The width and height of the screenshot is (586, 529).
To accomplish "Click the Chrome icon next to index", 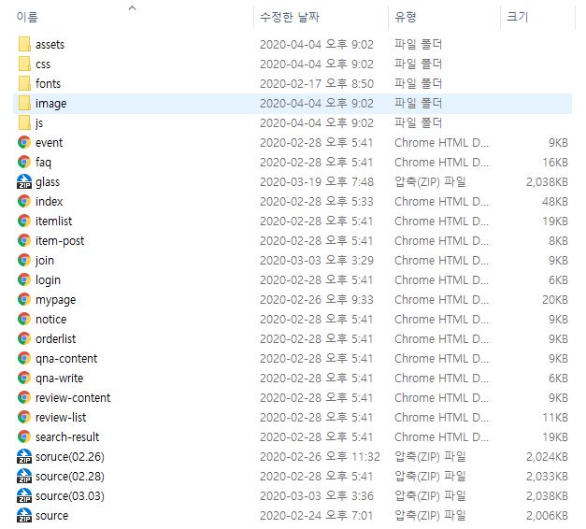I will click(24, 201).
